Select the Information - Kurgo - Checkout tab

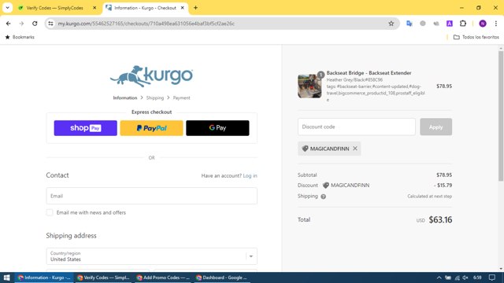click(145, 8)
